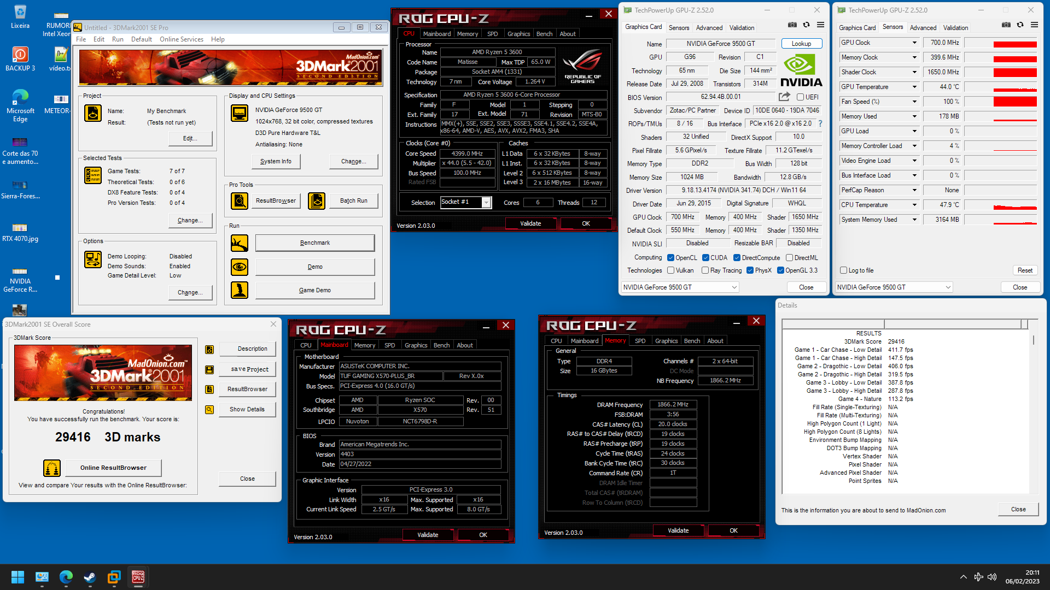1050x590 pixels.
Task: Click the Edit project button
Action: pyautogui.click(x=190, y=139)
